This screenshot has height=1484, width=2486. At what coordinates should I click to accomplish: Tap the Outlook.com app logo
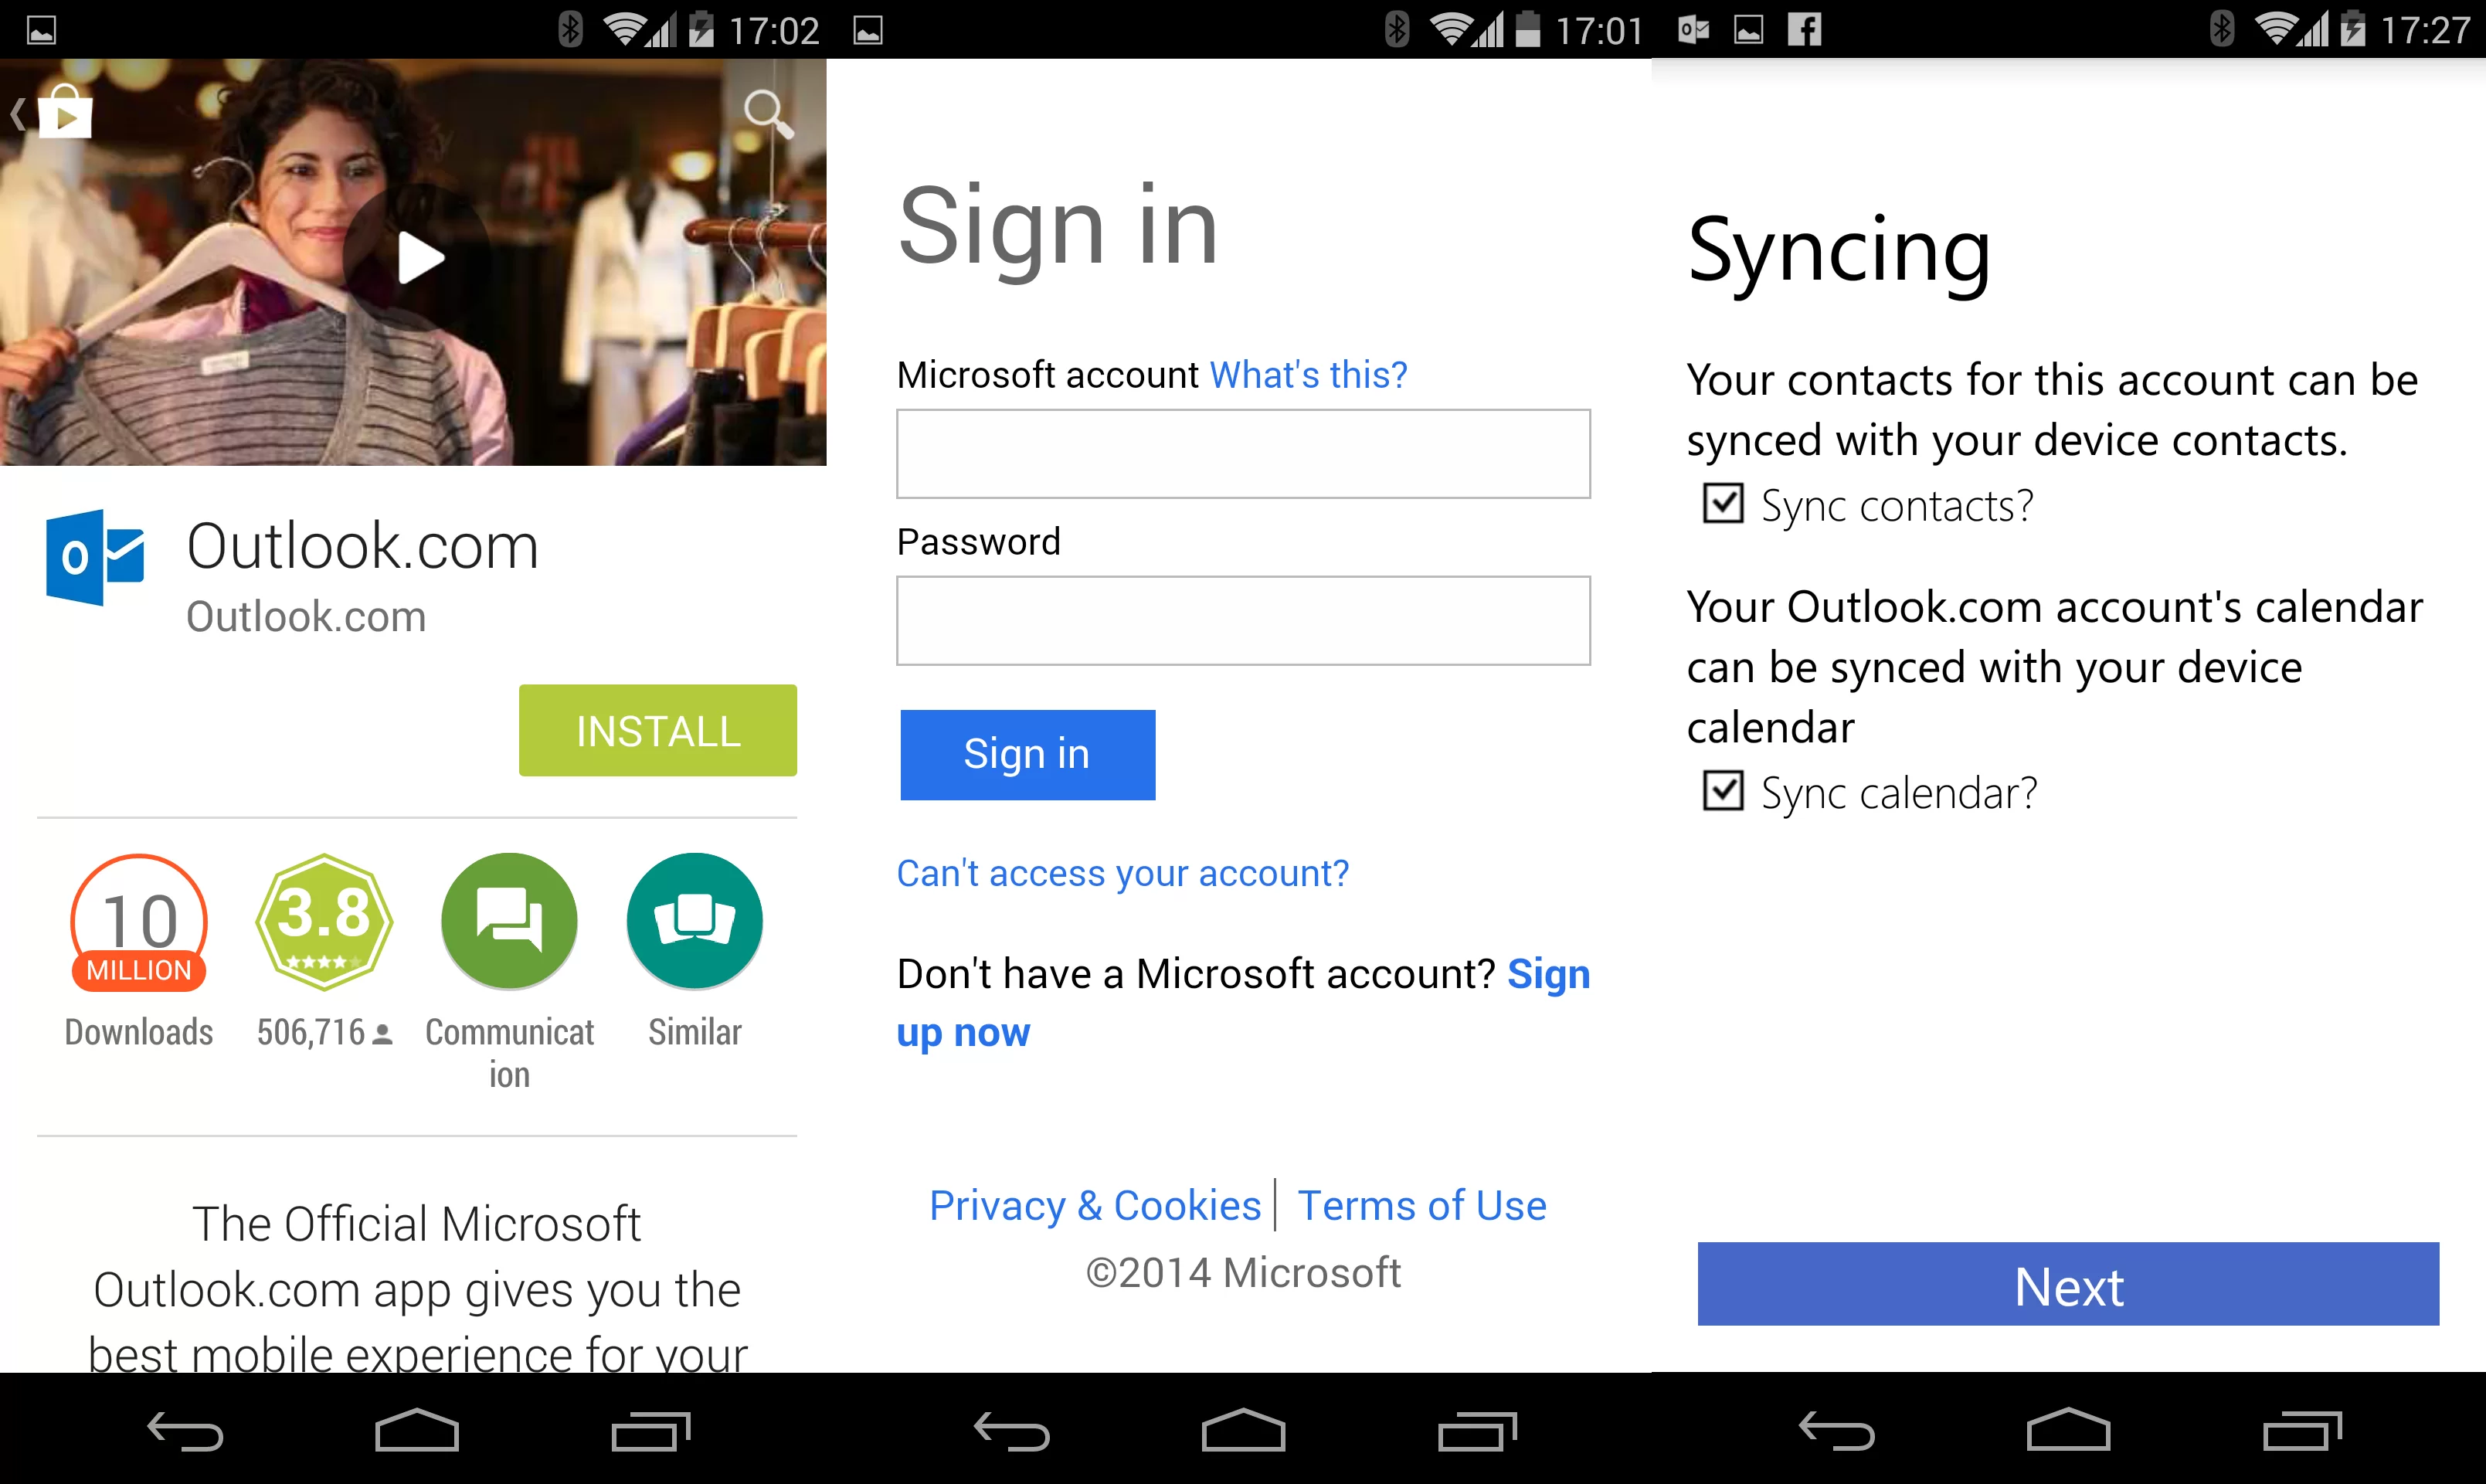click(x=95, y=557)
